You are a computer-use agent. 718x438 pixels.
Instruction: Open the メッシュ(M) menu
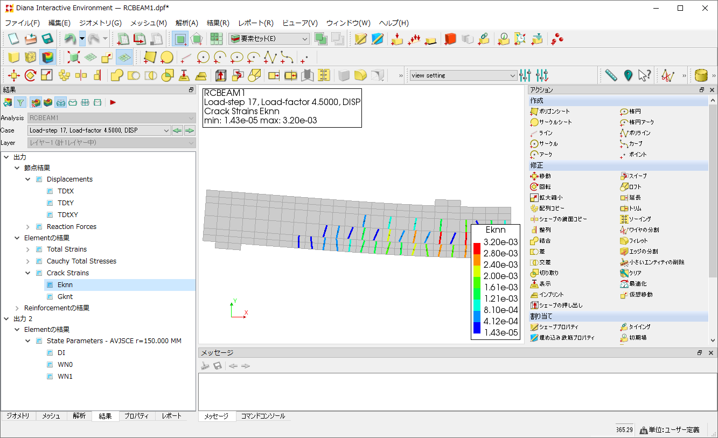click(148, 23)
